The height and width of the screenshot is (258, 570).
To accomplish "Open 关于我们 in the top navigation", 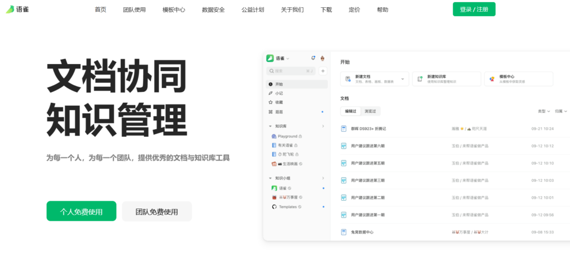I will point(292,10).
